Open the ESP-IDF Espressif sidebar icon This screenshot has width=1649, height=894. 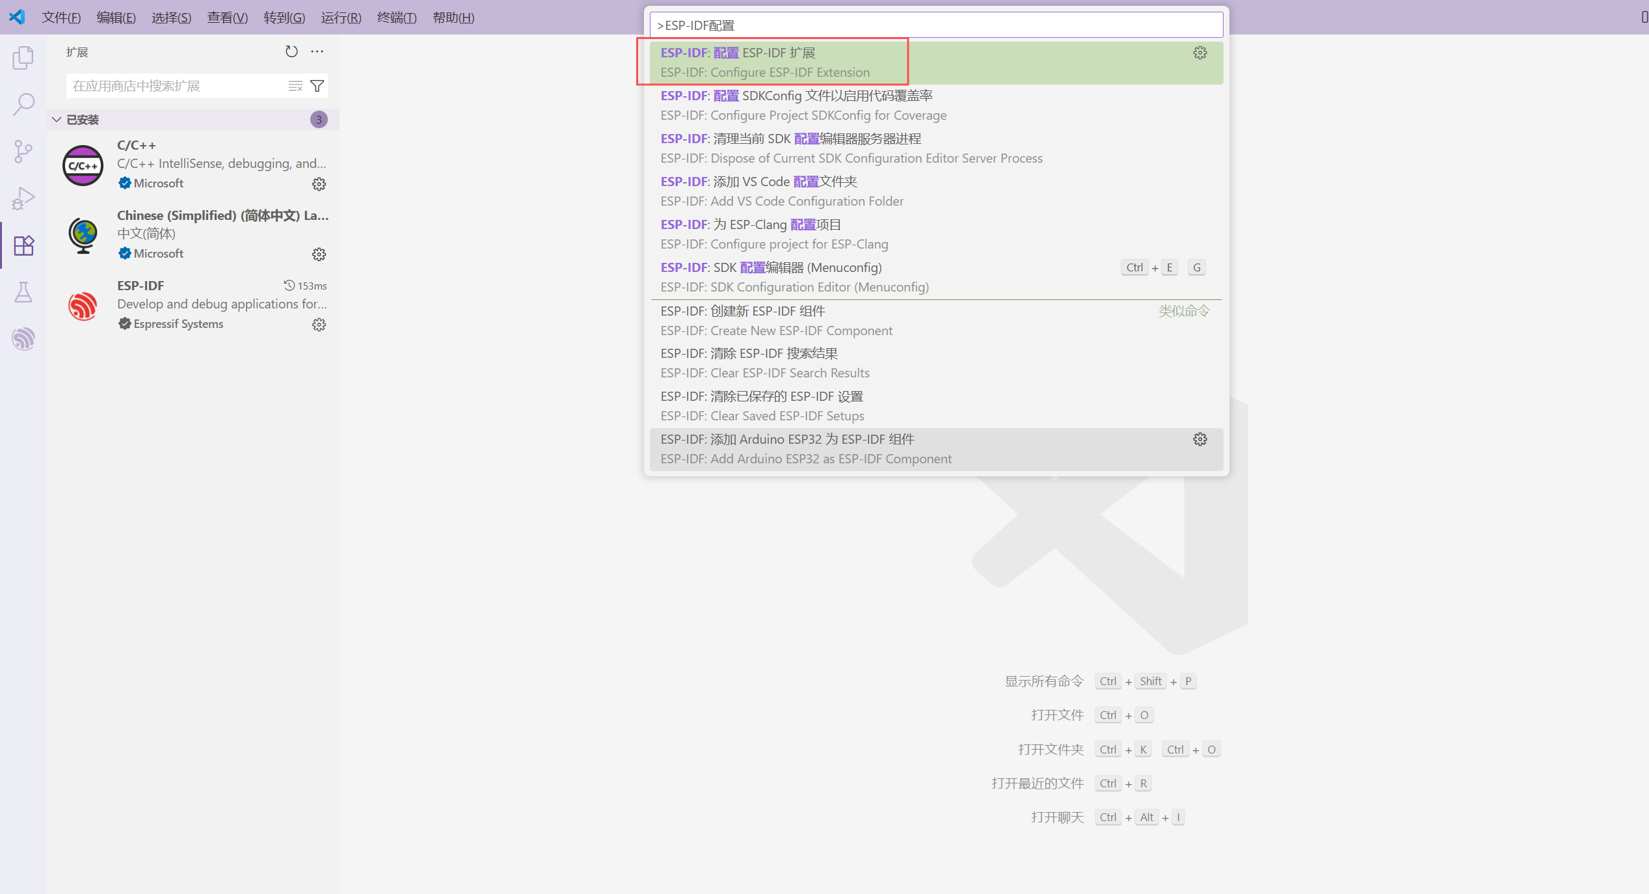coord(23,339)
